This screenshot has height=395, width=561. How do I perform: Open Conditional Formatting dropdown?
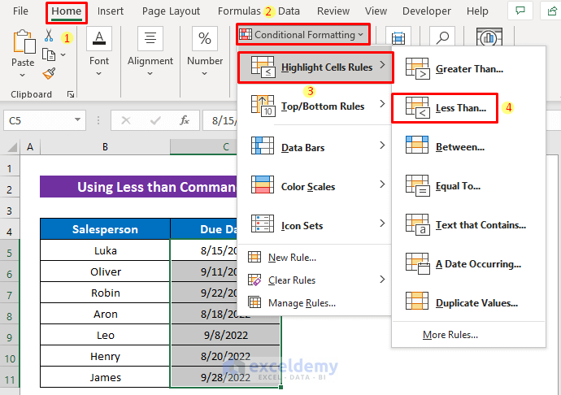[x=302, y=35]
